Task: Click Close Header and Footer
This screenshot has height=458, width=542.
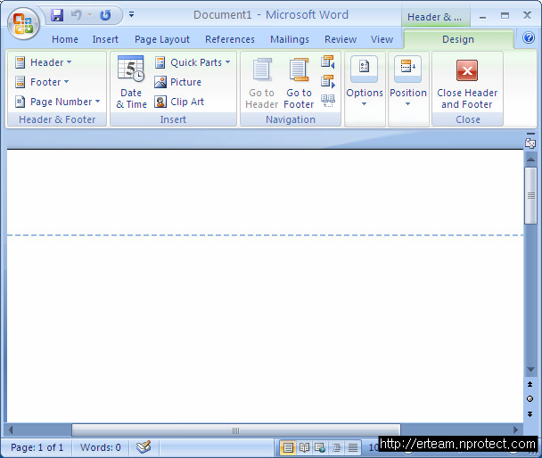Action: pos(467,83)
